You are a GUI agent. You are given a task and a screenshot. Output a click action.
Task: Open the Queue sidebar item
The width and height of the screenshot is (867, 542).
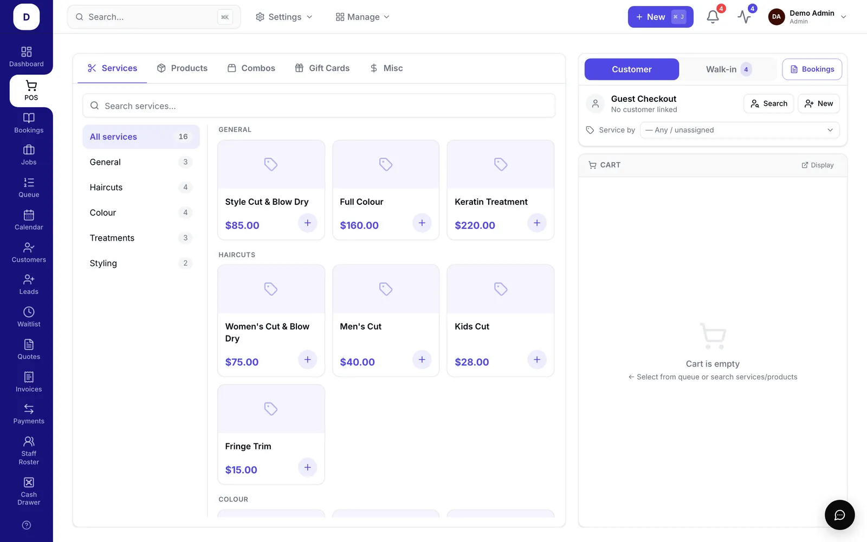click(x=29, y=188)
